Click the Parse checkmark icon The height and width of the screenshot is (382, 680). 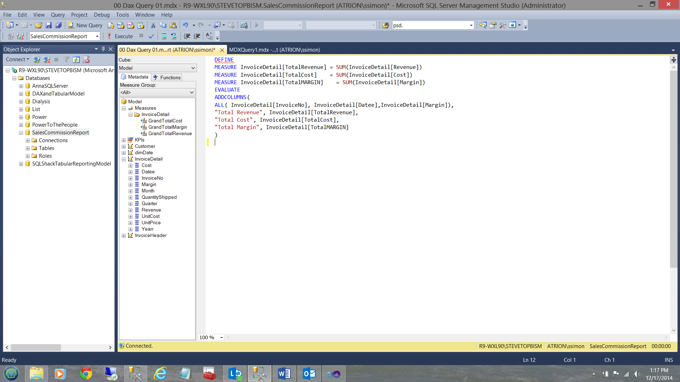tap(151, 36)
